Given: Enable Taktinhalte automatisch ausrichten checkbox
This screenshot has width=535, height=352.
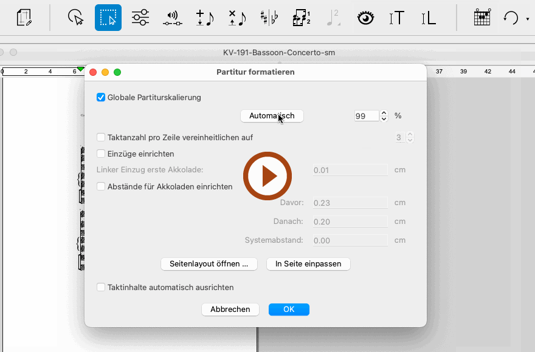Looking at the screenshot, I should point(101,287).
